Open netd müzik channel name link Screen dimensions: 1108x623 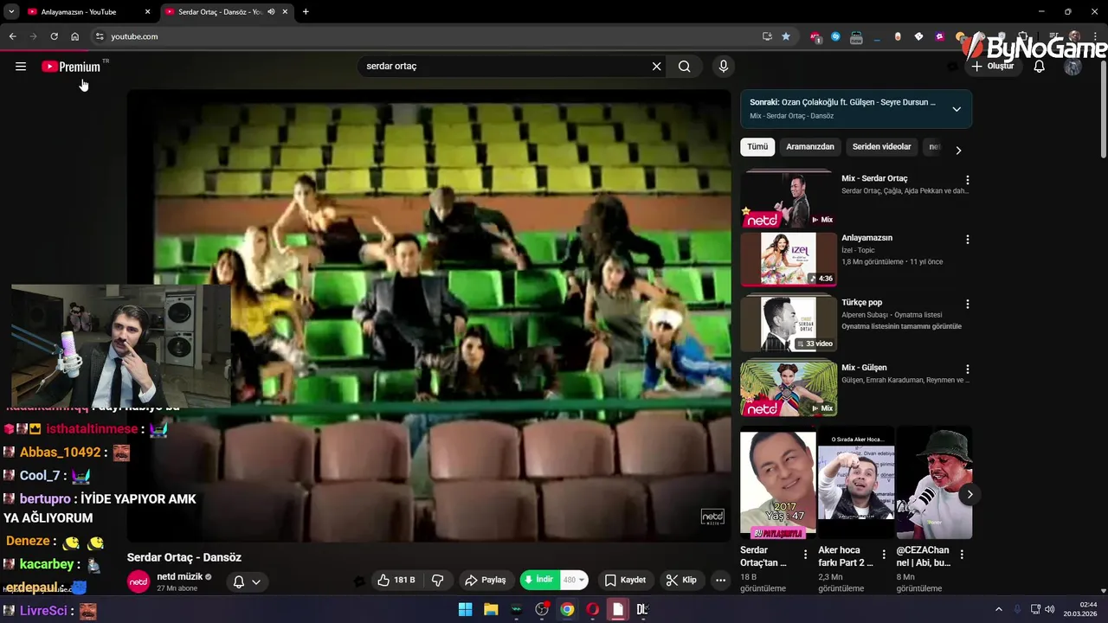tap(179, 576)
